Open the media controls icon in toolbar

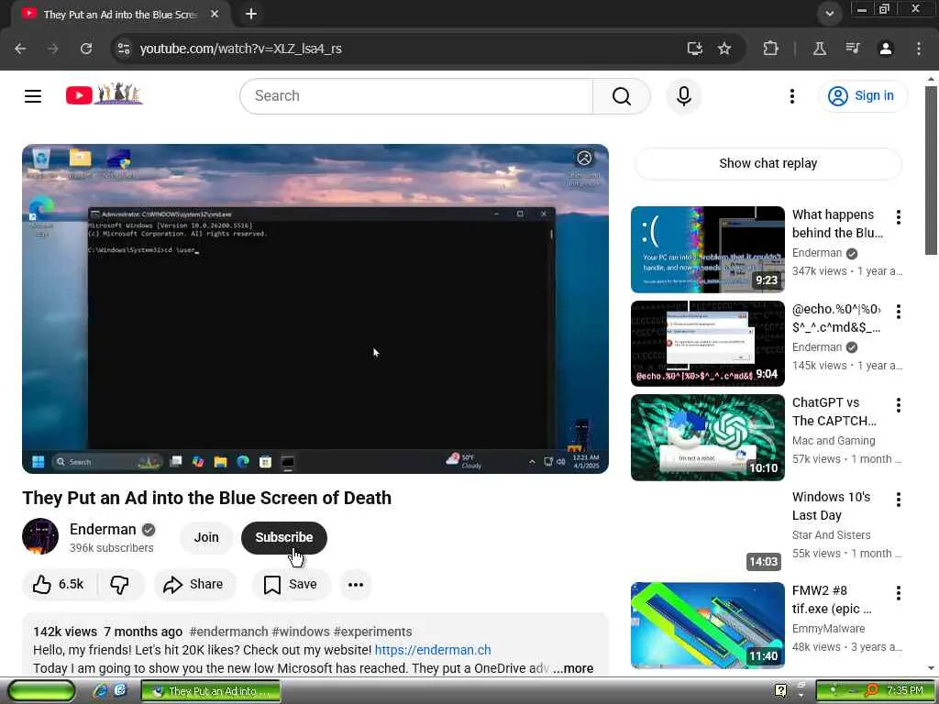[853, 49]
